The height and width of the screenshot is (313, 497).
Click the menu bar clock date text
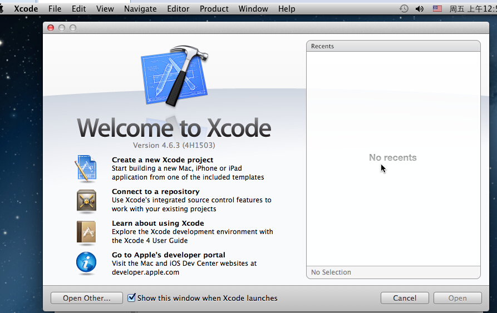(473, 9)
